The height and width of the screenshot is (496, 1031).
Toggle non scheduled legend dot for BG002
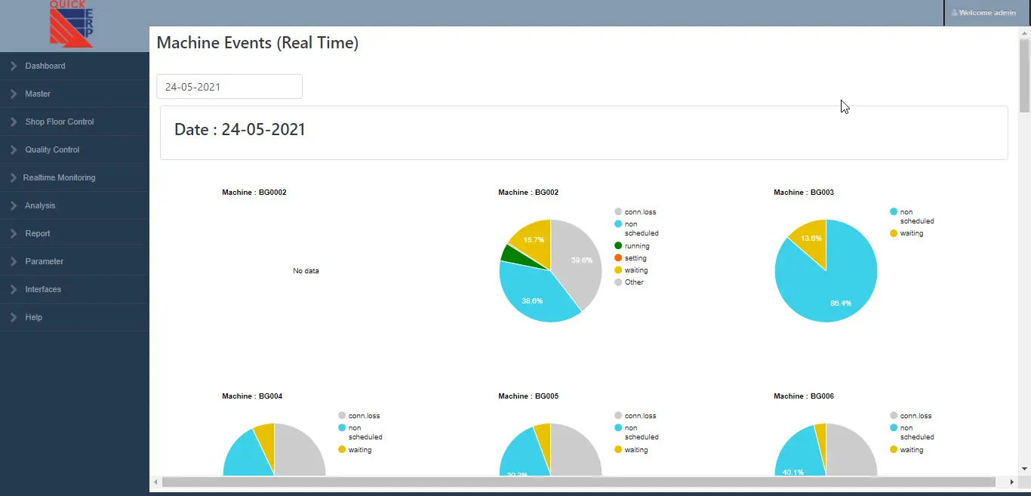click(x=618, y=224)
